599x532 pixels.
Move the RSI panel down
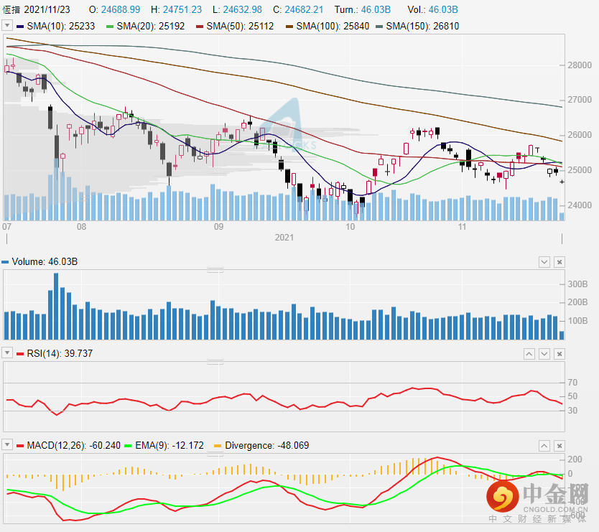click(544, 354)
